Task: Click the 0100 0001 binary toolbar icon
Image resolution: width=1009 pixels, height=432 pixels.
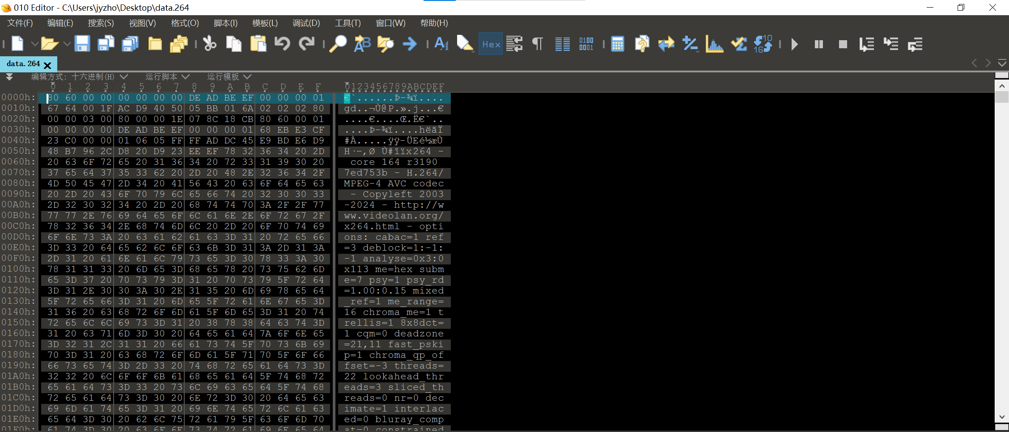Action: pyautogui.click(x=586, y=44)
